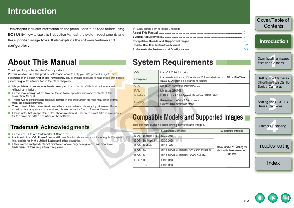Open Setting the EOS-1D Series Cameras section
The width and height of the screenshot is (294, 208).
coord(272,105)
